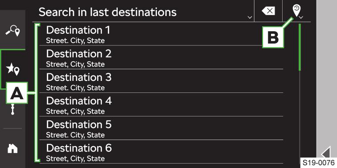
Task: Expand chevron beside clock-pin icon
Action: tap(301, 17)
